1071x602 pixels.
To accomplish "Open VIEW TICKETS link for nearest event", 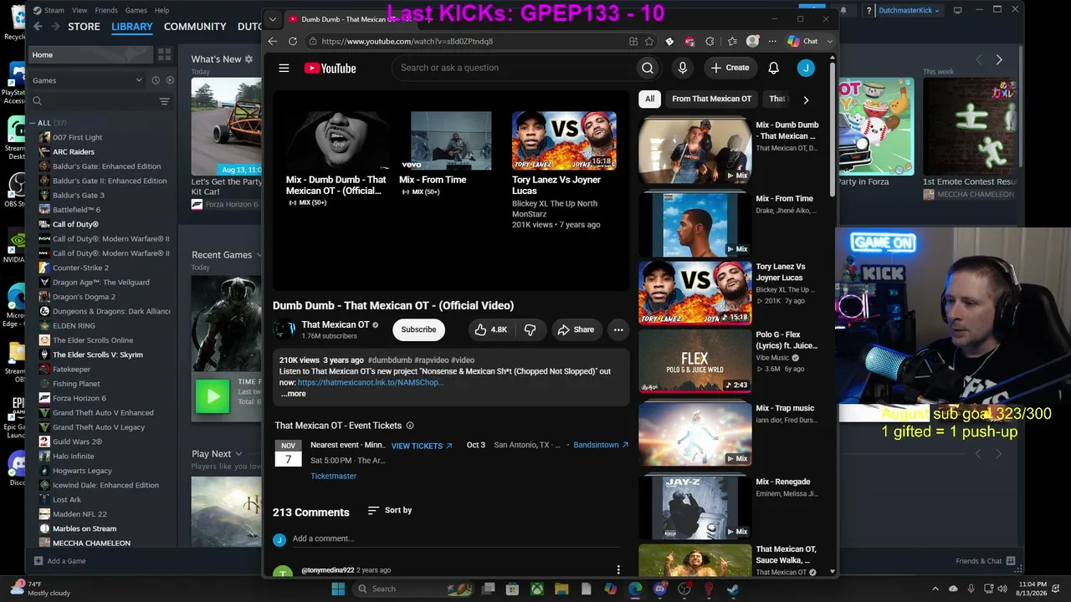I will (x=422, y=446).
